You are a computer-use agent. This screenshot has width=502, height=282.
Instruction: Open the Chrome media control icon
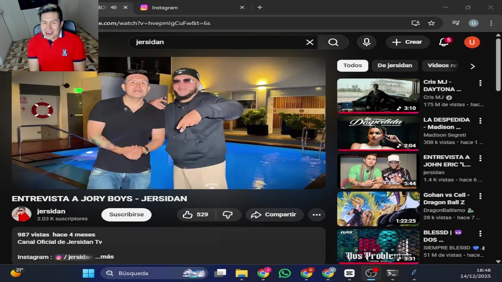pos(456,23)
